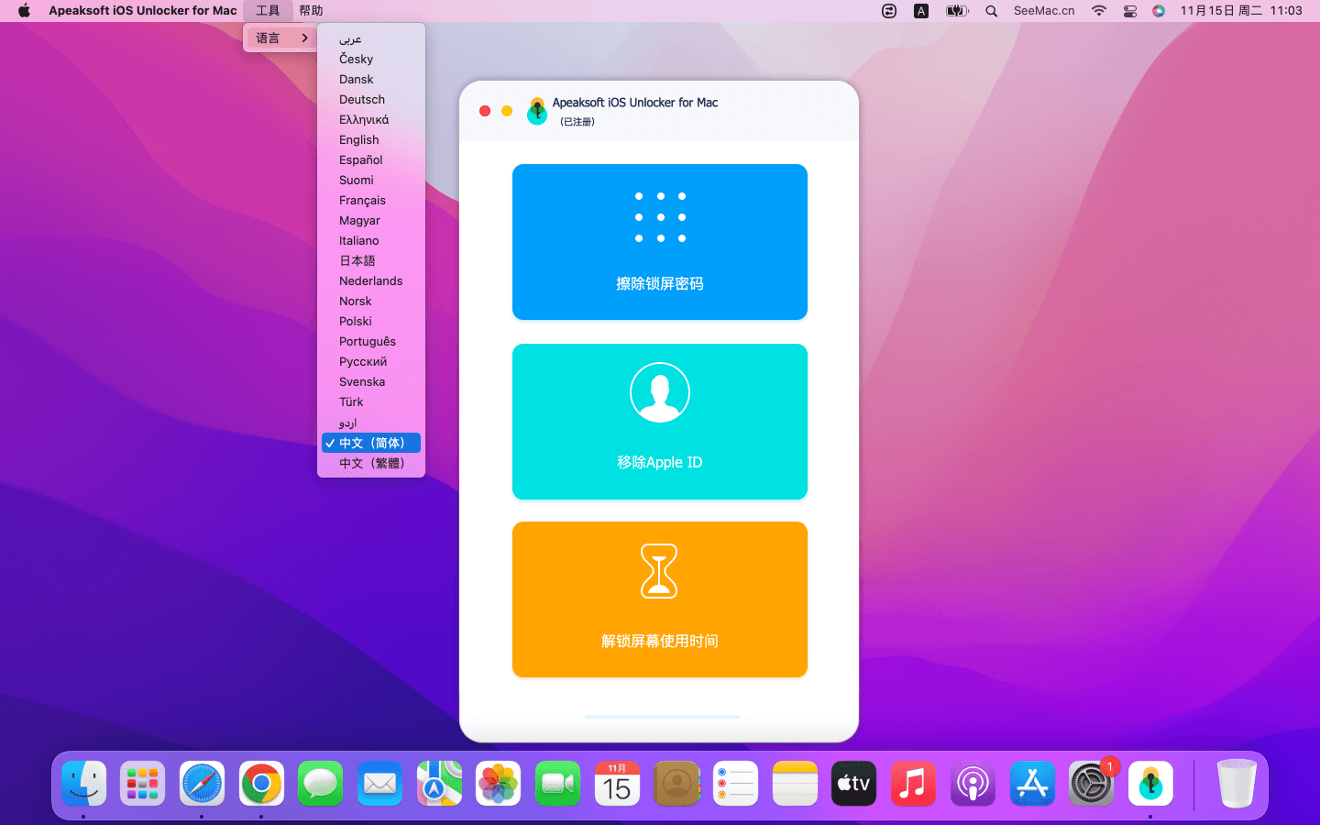
Task: Open the Apeaksoft iOS Unlocker dock icon
Action: [1150, 785]
